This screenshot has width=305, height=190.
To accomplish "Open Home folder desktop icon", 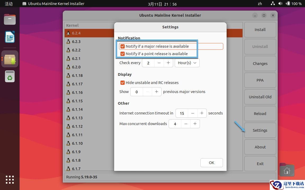I will click(x=287, y=170).
